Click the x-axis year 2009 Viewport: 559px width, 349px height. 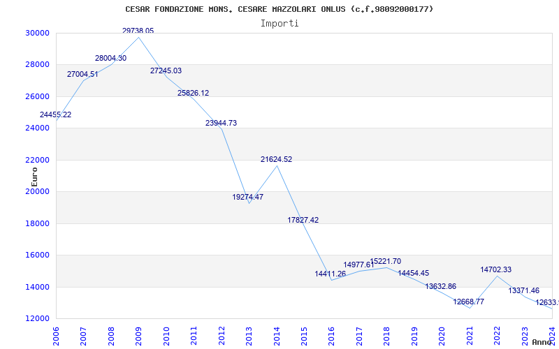pyautogui.click(x=138, y=336)
